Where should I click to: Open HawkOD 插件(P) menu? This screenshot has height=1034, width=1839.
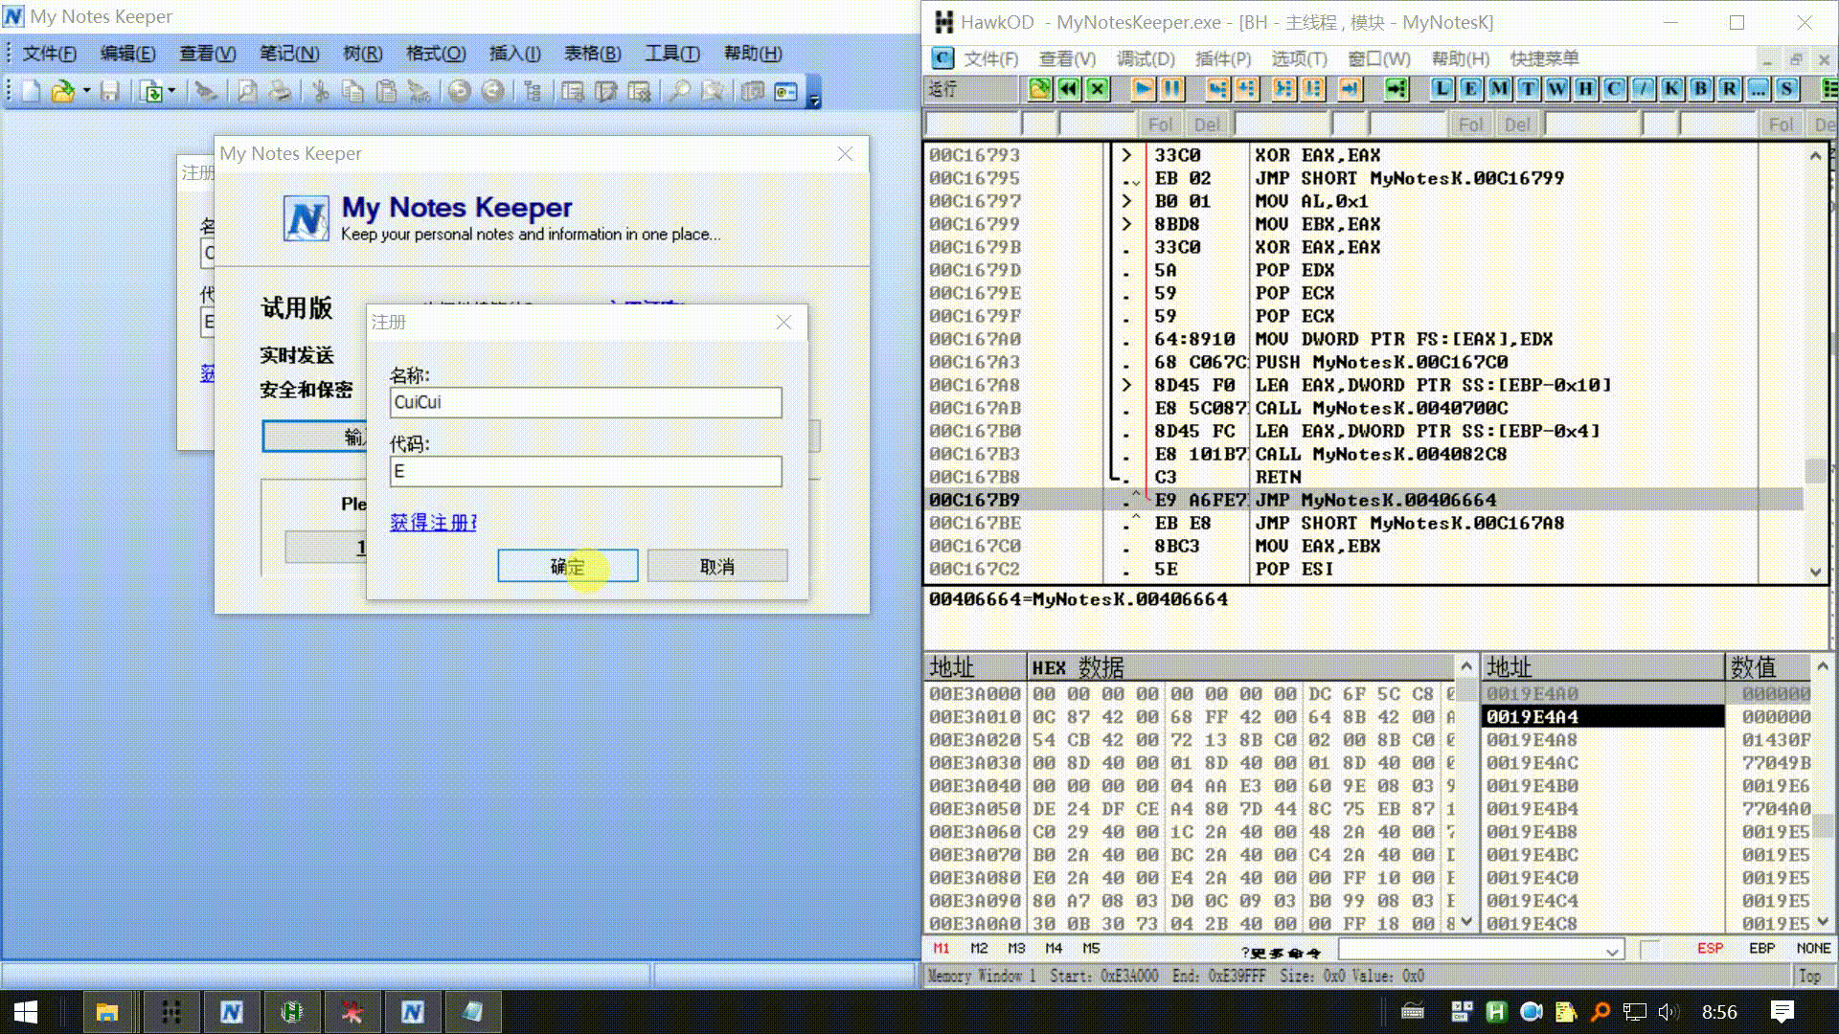[x=1223, y=59]
